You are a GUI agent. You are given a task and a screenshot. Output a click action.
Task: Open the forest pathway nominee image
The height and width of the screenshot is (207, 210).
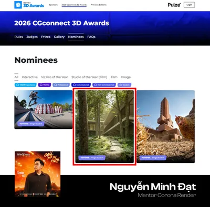(104, 127)
